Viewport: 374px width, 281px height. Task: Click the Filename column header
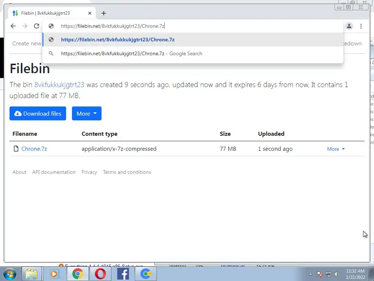tap(25, 134)
